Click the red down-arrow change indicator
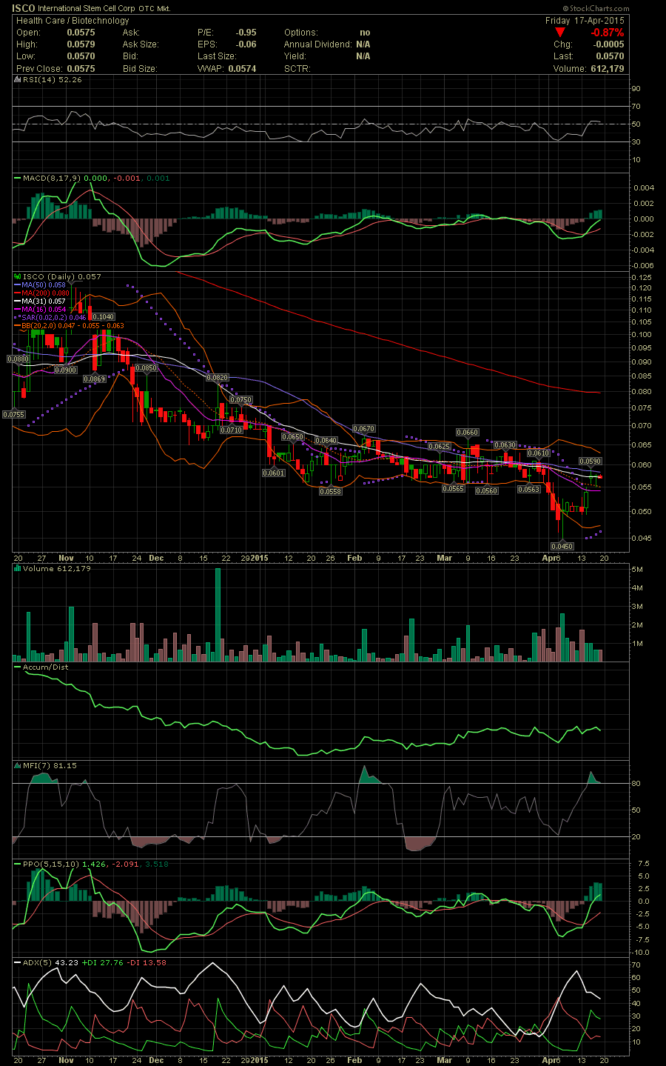Viewport: 666px width, 1066px height. click(559, 33)
